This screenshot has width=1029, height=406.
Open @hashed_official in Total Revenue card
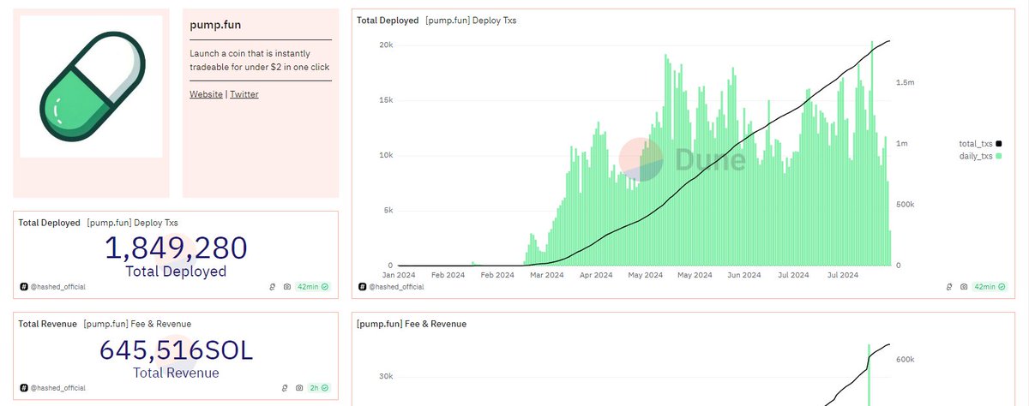pyautogui.click(x=57, y=388)
